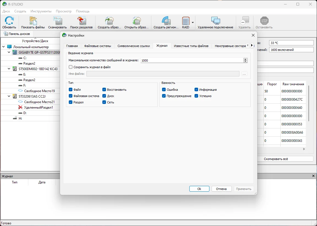Viewport: 317px width, 226px height.
Task: Enable Сохранить журнал в файл checkbox
Action: tap(71, 67)
